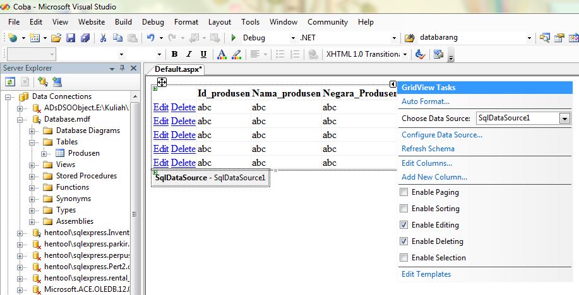Open the Build menu
Image resolution: width=579 pixels, height=295 pixels.
[x=123, y=22]
